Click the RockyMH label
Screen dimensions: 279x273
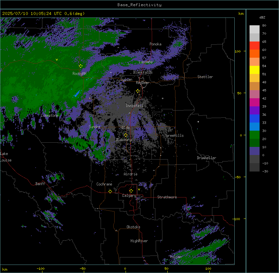tap(79, 74)
